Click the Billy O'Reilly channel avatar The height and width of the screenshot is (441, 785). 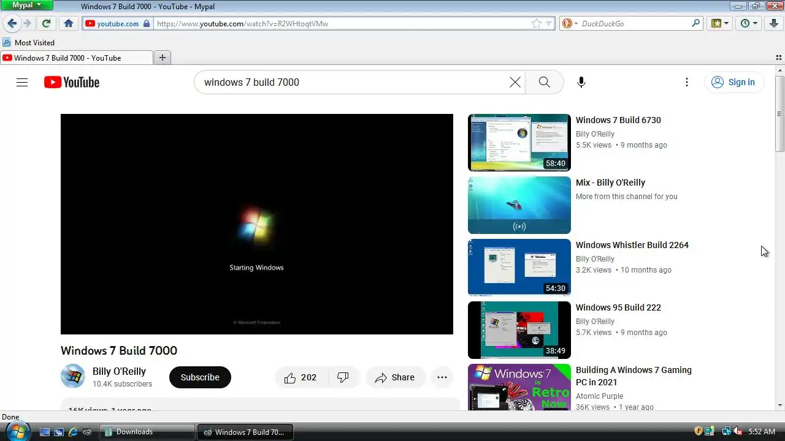coord(73,377)
